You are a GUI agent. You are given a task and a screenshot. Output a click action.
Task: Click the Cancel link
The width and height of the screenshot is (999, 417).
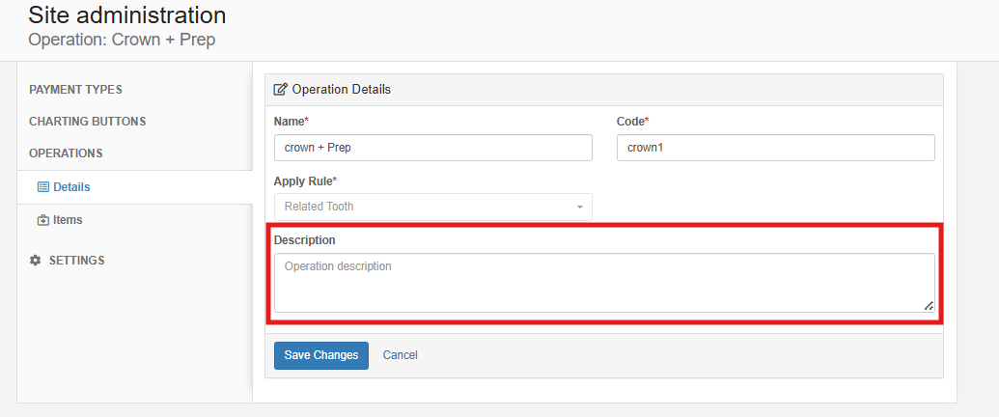pos(401,355)
